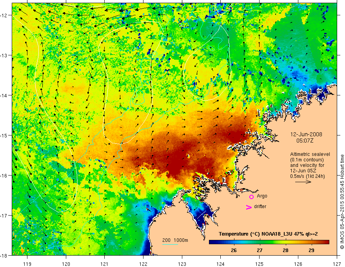Viewport: 345px width, 267px height.
Task: Click the longitude axis label '127'
Action: click(x=337, y=264)
